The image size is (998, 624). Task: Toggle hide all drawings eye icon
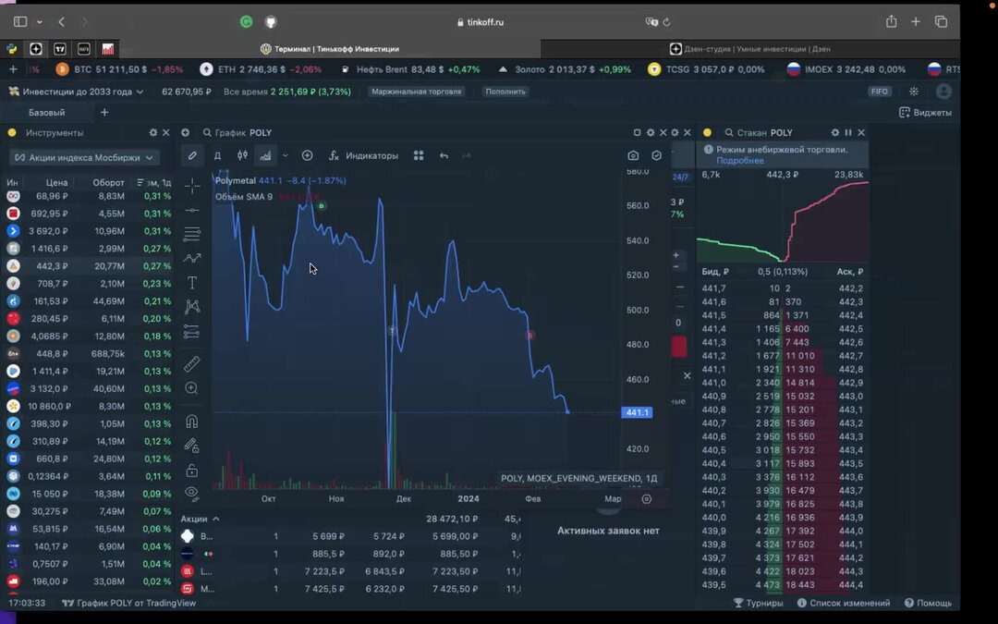(x=191, y=492)
